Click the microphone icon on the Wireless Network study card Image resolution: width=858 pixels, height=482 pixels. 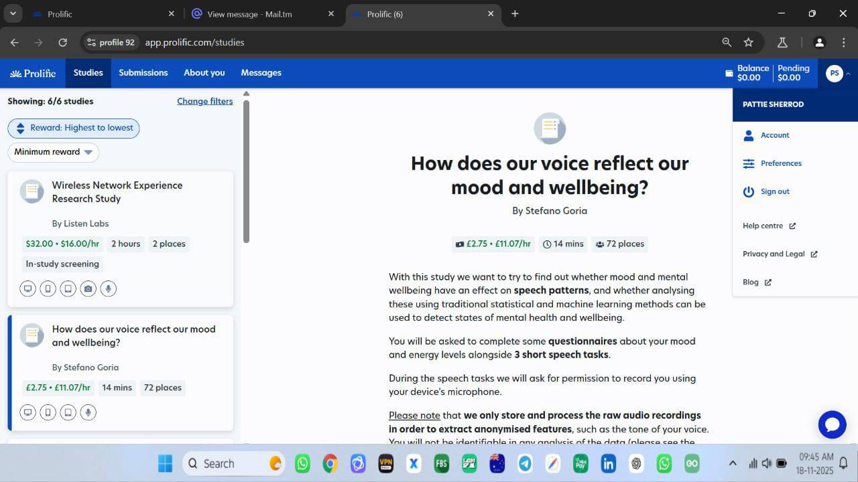click(x=108, y=289)
